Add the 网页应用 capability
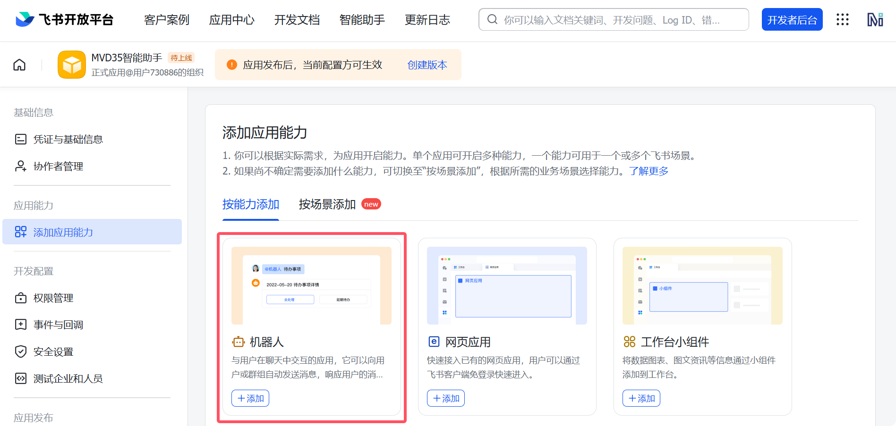Viewport: 896px width, 426px height. click(446, 398)
